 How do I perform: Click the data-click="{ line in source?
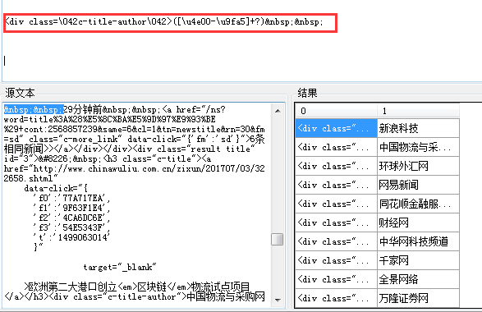pyautogui.click(x=56, y=188)
